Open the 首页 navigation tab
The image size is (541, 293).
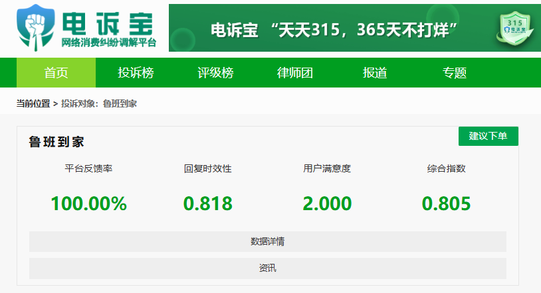click(56, 73)
